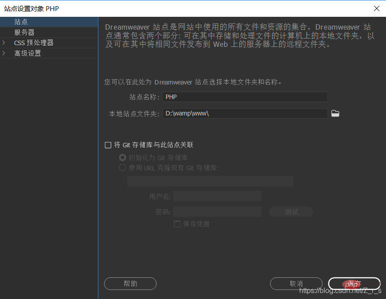Click the 站点名称 input field

pyautogui.click(x=245, y=97)
